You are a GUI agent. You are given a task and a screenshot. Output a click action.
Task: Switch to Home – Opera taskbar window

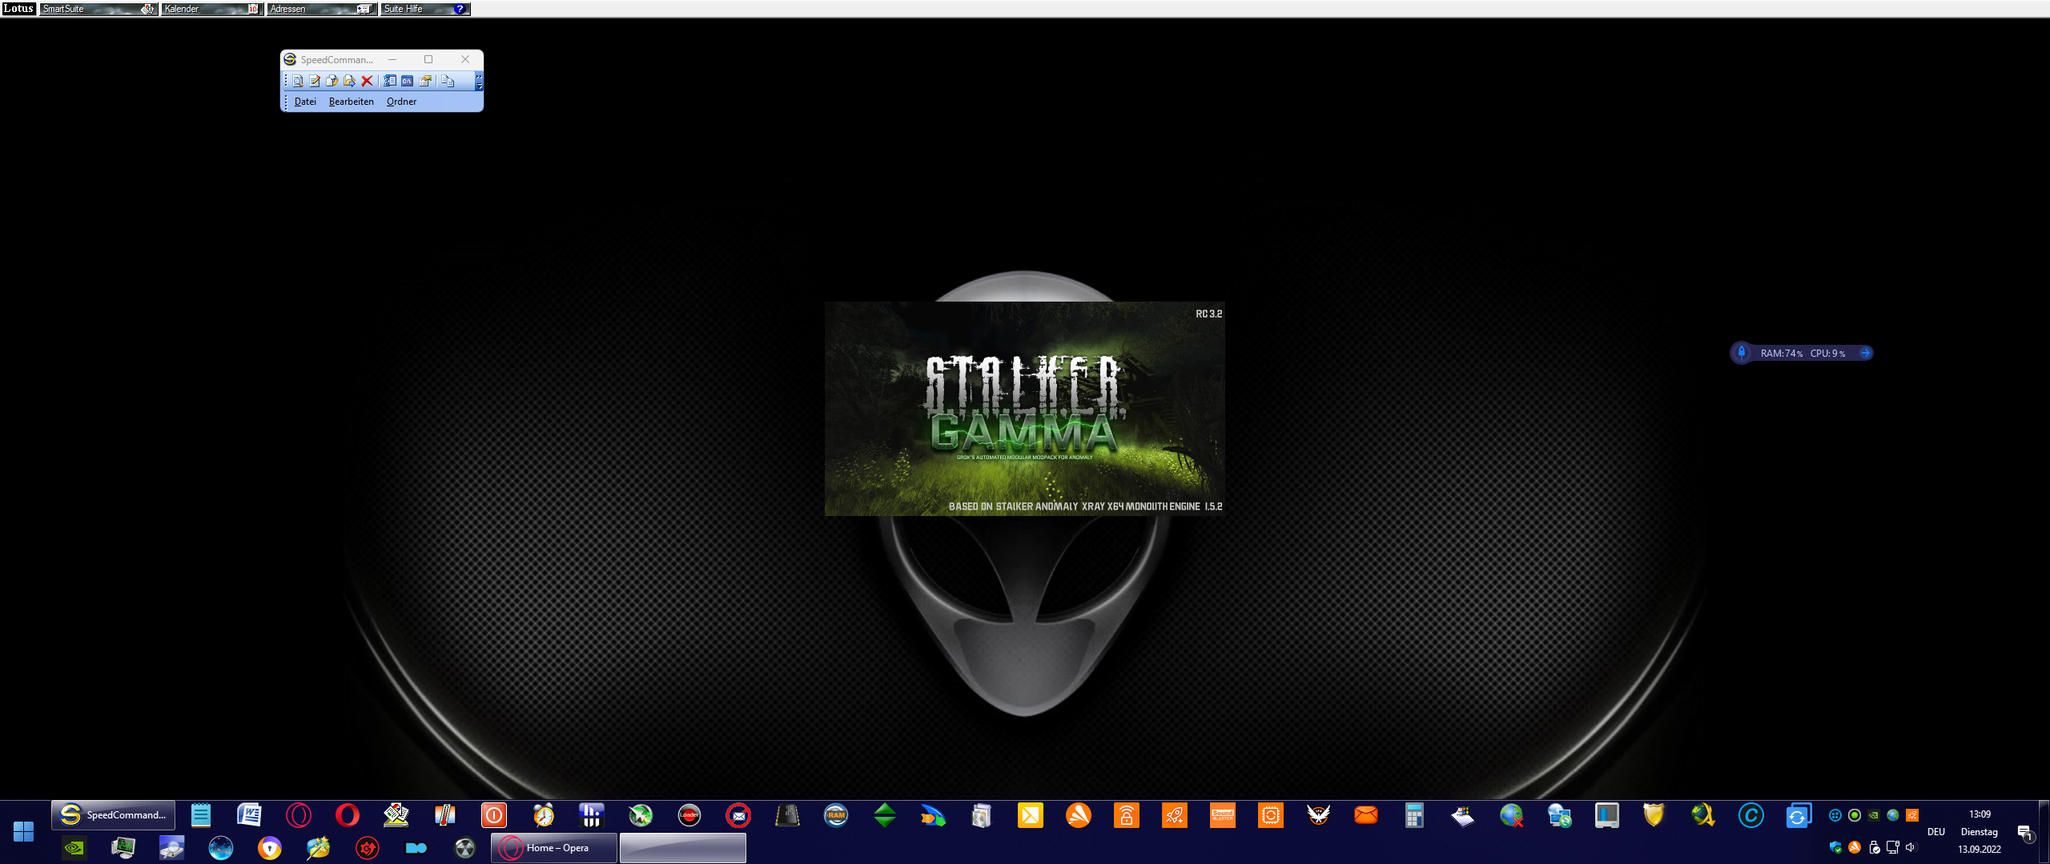pyautogui.click(x=554, y=848)
